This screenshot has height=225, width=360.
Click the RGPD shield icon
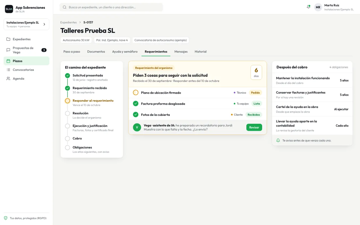click(x=6, y=218)
